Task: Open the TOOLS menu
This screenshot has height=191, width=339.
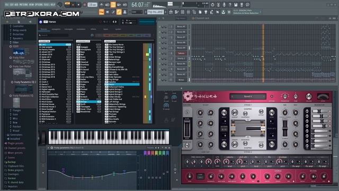Action: [47, 5]
